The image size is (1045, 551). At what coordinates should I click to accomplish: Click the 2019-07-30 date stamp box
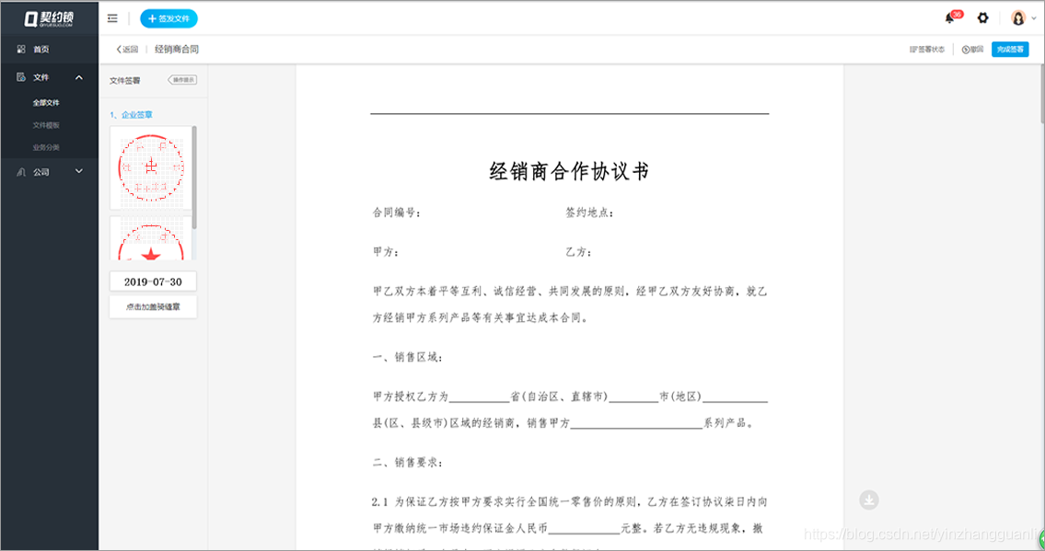tap(153, 281)
